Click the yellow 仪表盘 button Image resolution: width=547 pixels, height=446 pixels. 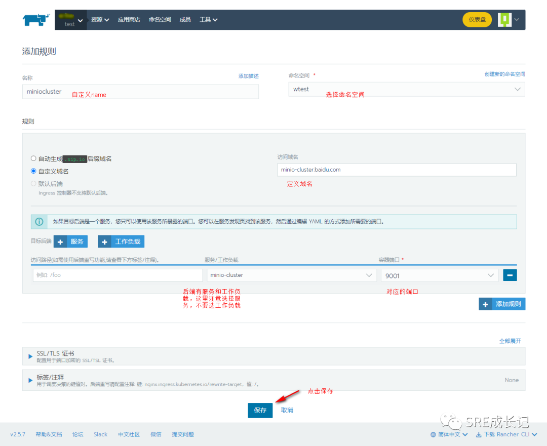(477, 20)
